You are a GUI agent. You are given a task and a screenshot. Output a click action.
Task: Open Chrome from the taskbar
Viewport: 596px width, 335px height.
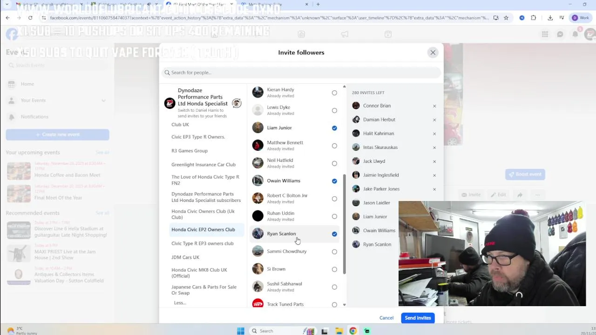pyautogui.click(x=353, y=331)
